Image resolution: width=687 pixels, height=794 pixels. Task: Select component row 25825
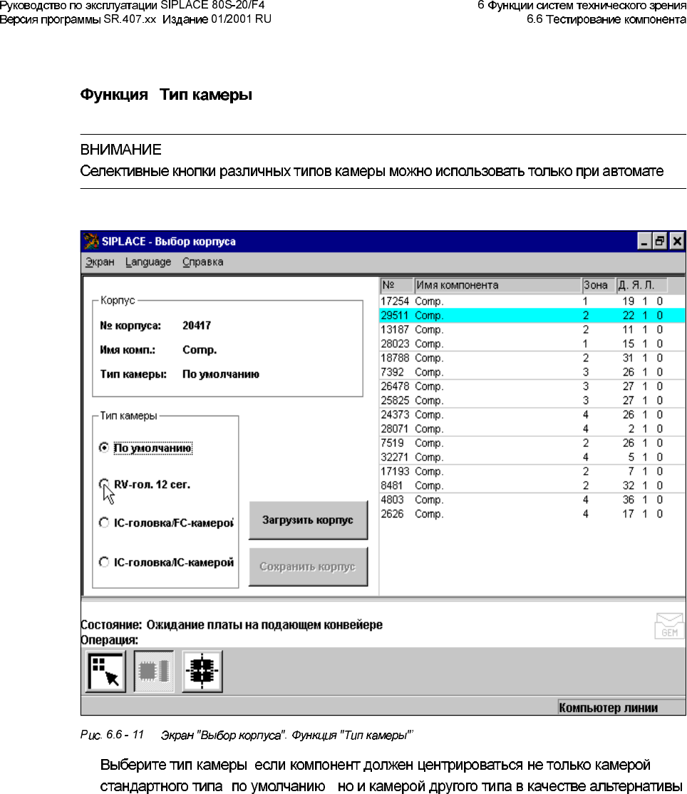[x=532, y=401]
